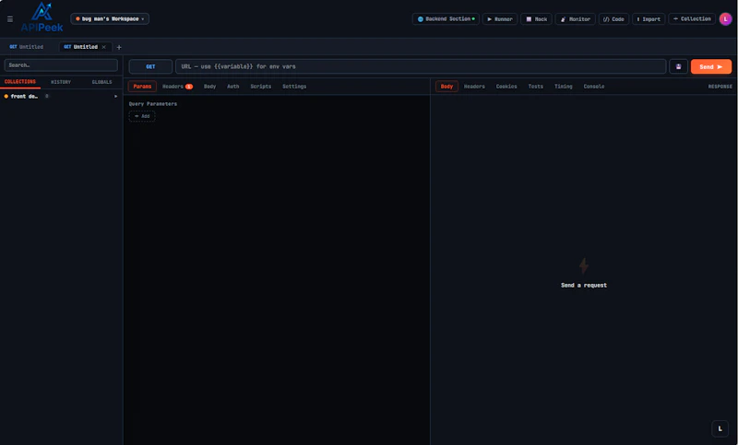738x445 pixels.
Task: Click the 'Query Parameters' label
Action: 153,104
